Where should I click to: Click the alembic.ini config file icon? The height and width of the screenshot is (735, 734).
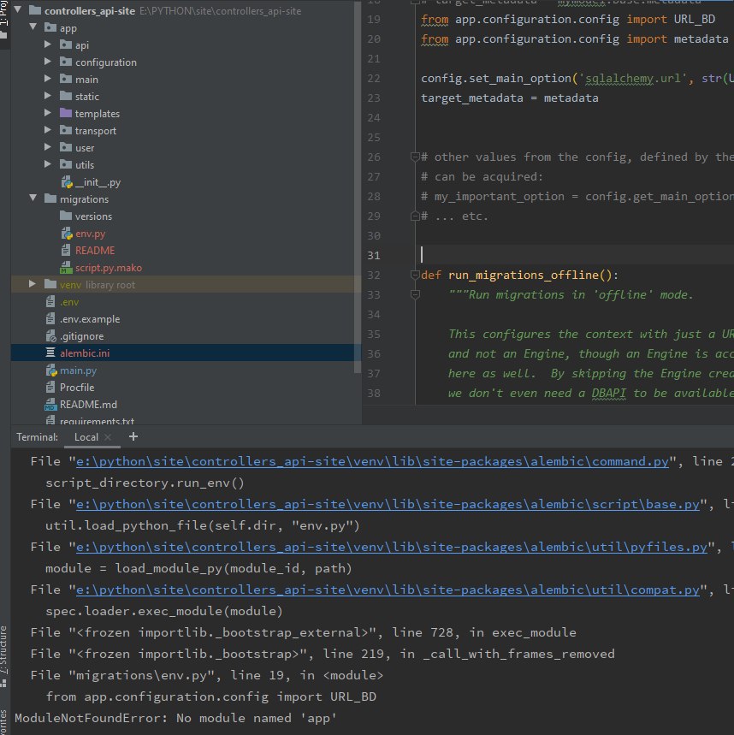(x=50, y=353)
